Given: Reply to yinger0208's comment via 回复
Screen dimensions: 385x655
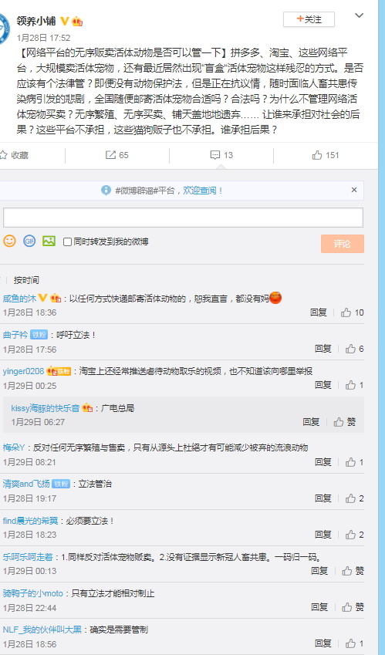Looking at the screenshot, I should tap(323, 385).
